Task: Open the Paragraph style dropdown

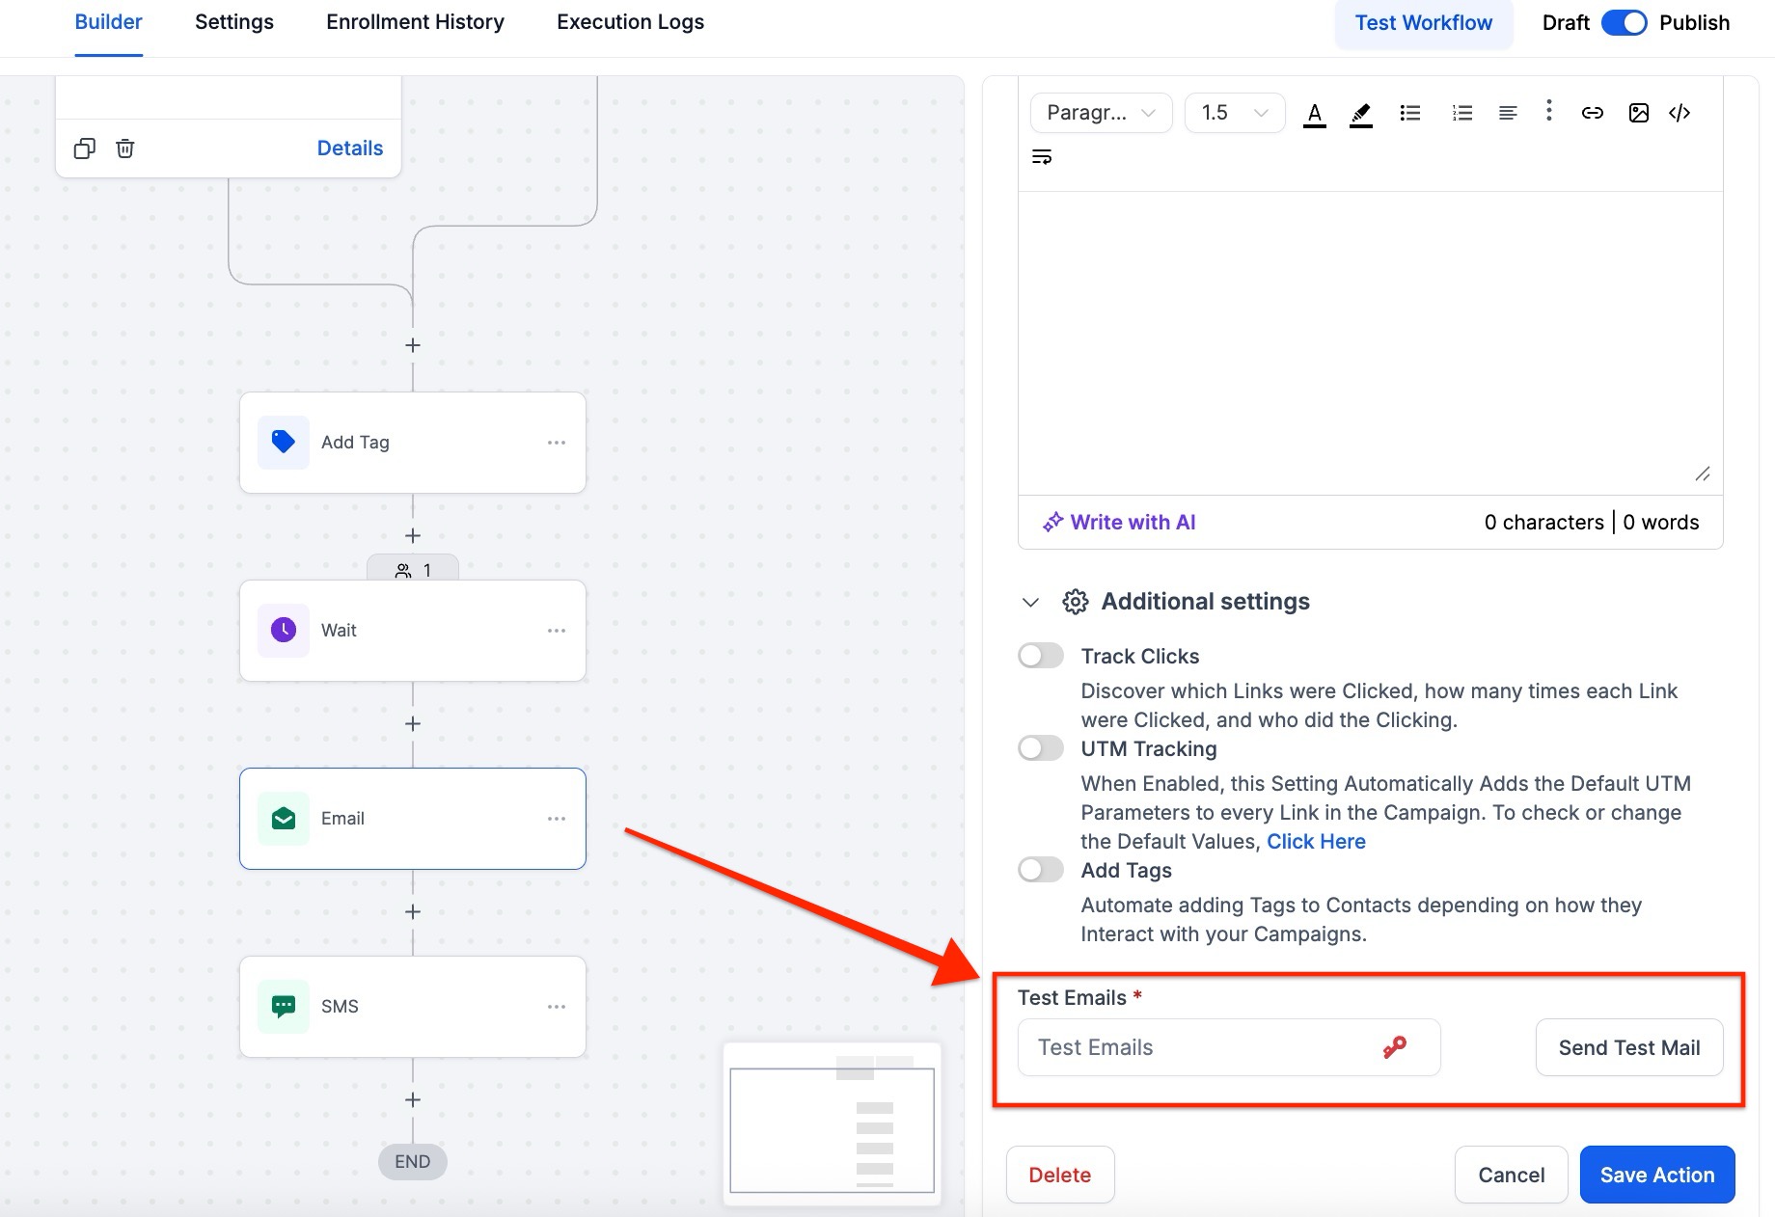Action: (1101, 113)
